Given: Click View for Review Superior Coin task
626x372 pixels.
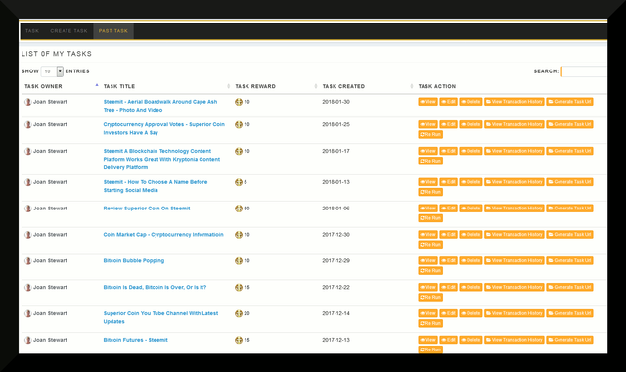Looking at the screenshot, I should coord(427,209).
